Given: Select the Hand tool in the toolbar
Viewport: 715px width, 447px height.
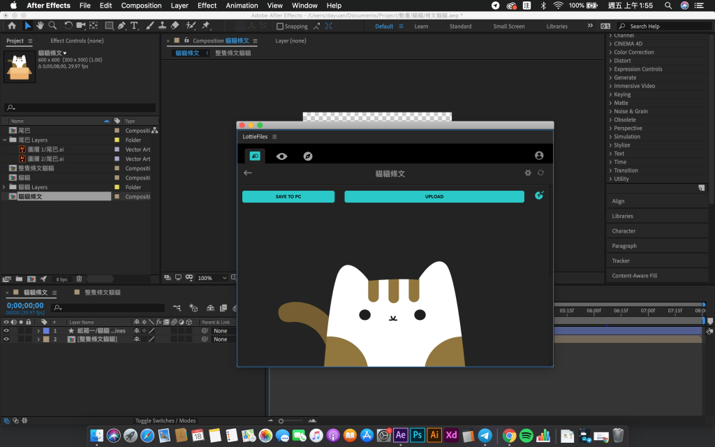Looking at the screenshot, I should [x=40, y=26].
